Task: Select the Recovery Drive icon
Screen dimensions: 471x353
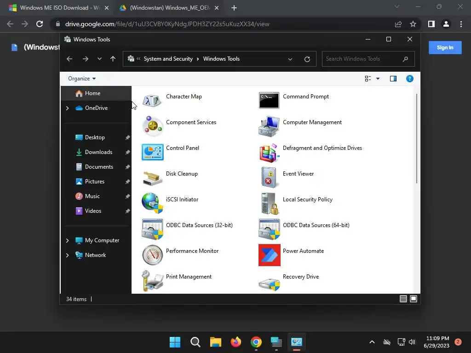Action: pos(269,284)
